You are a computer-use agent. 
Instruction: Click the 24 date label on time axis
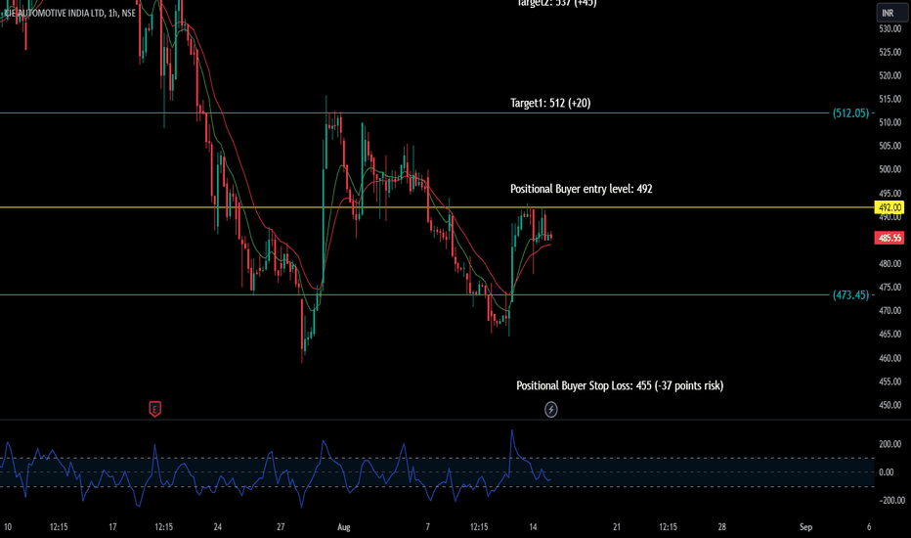pyautogui.click(x=217, y=527)
